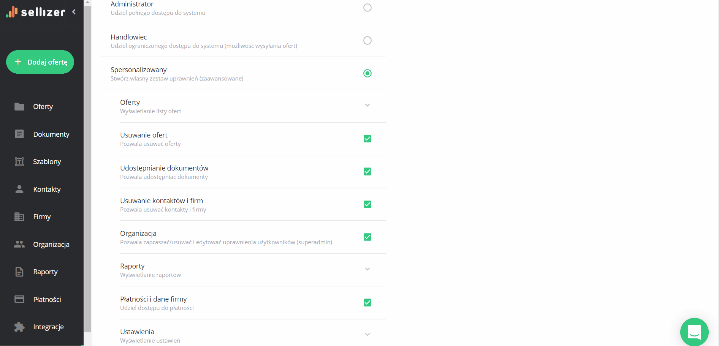
Task: Click the Dokumenty document icon
Action: click(19, 134)
